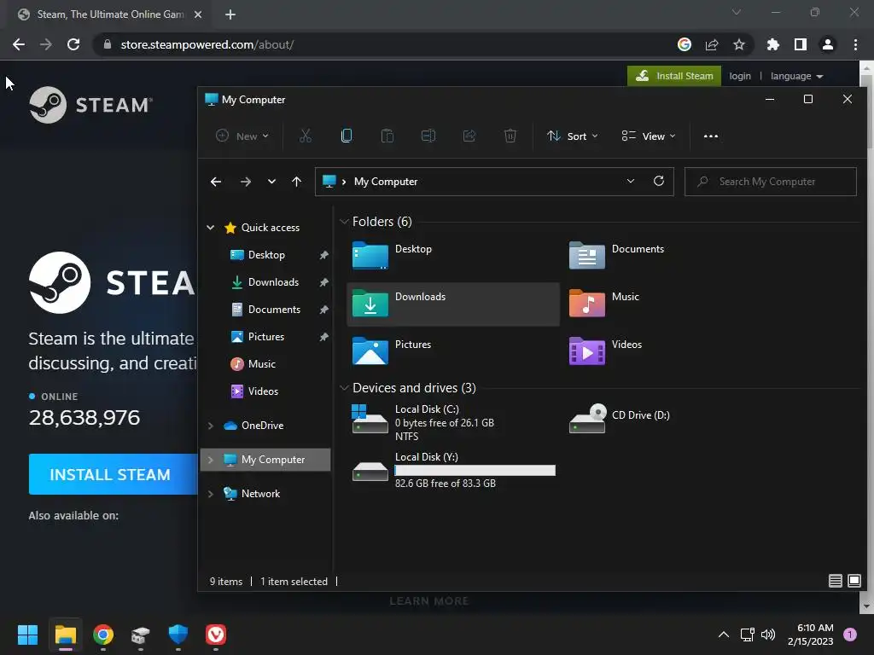Open Steam language dropdown

pyautogui.click(x=796, y=76)
